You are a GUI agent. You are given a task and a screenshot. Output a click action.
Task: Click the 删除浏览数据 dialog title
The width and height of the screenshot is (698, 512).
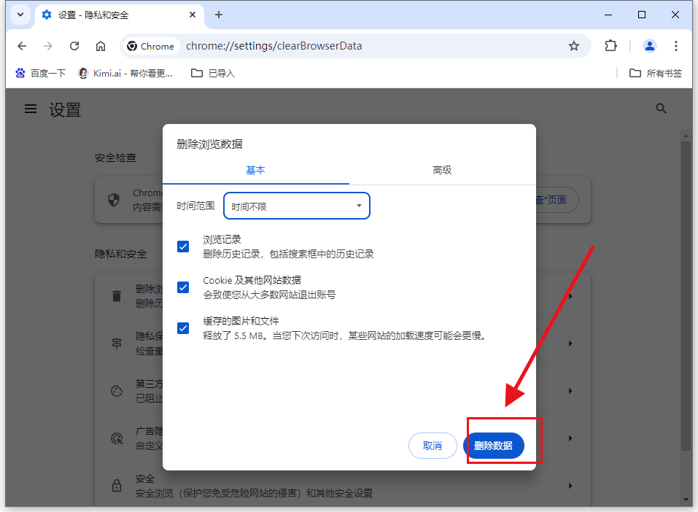click(209, 144)
